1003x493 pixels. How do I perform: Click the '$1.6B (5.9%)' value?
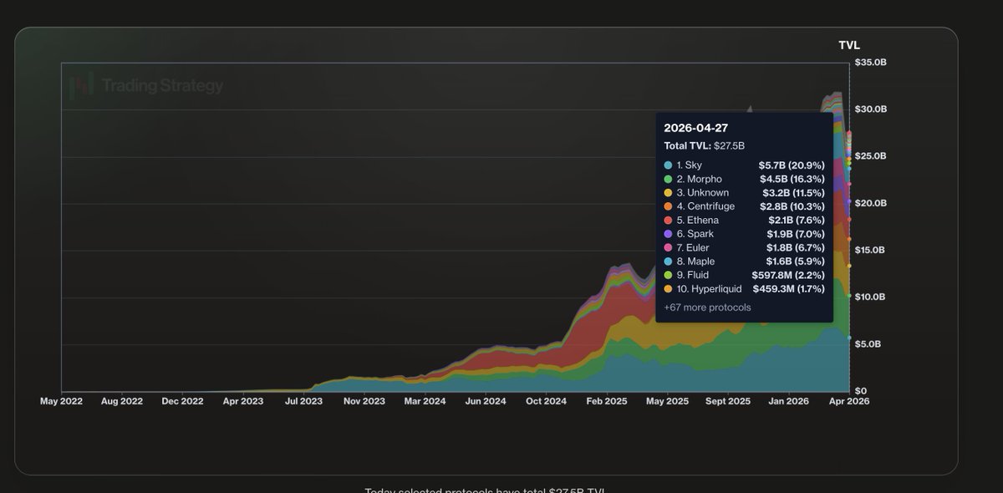tap(796, 262)
